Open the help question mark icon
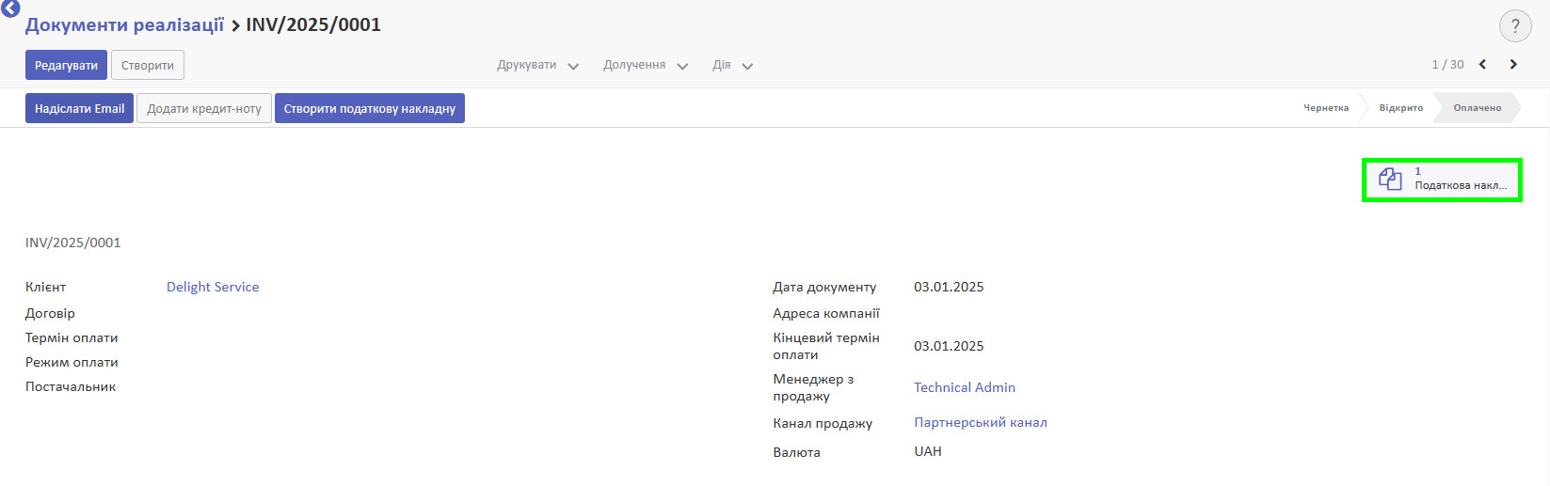The width and height of the screenshot is (1550, 486). pos(1515,26)
